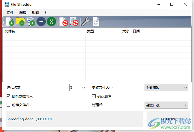Sort by the 大小 column header
Viewport: 194px width, 132px height.
115,31
